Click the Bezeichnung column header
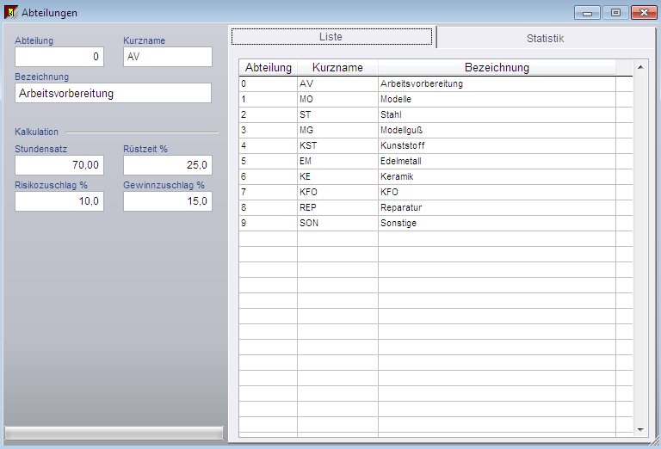This screenshot has height=449, width=661. (x=497, y=68)
